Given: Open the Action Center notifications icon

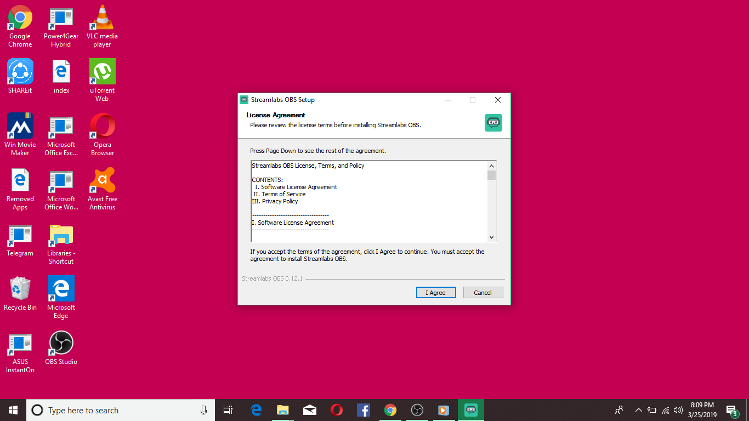Looking at the screenshot, I should (731, 410).
